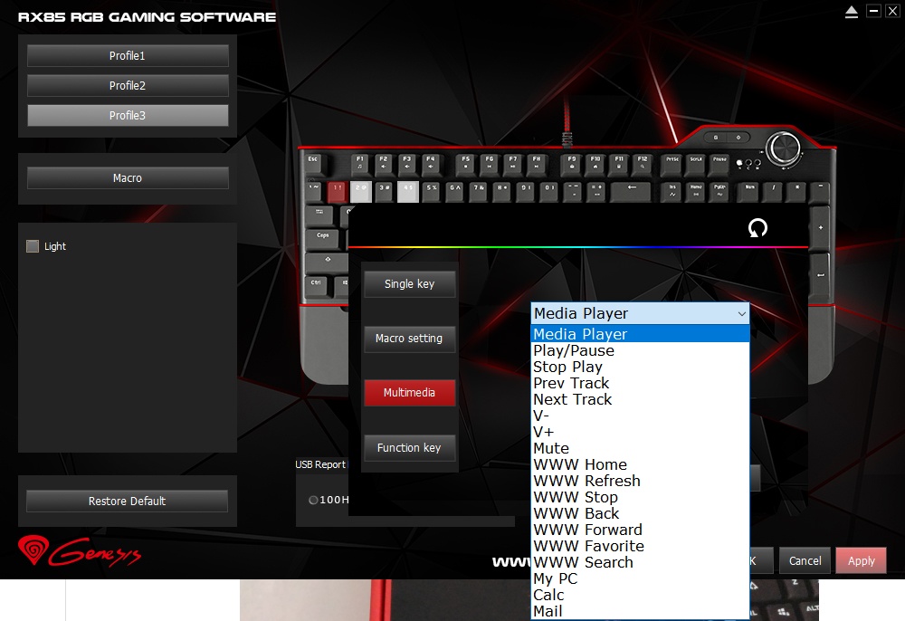Click Restore Default button
Viewport: 905px width, 621px height.
coord(127,501)
